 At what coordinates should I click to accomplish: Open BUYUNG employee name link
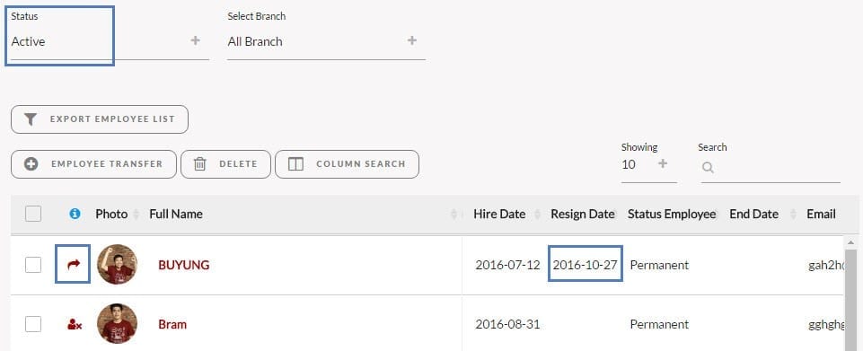point(184,265)
